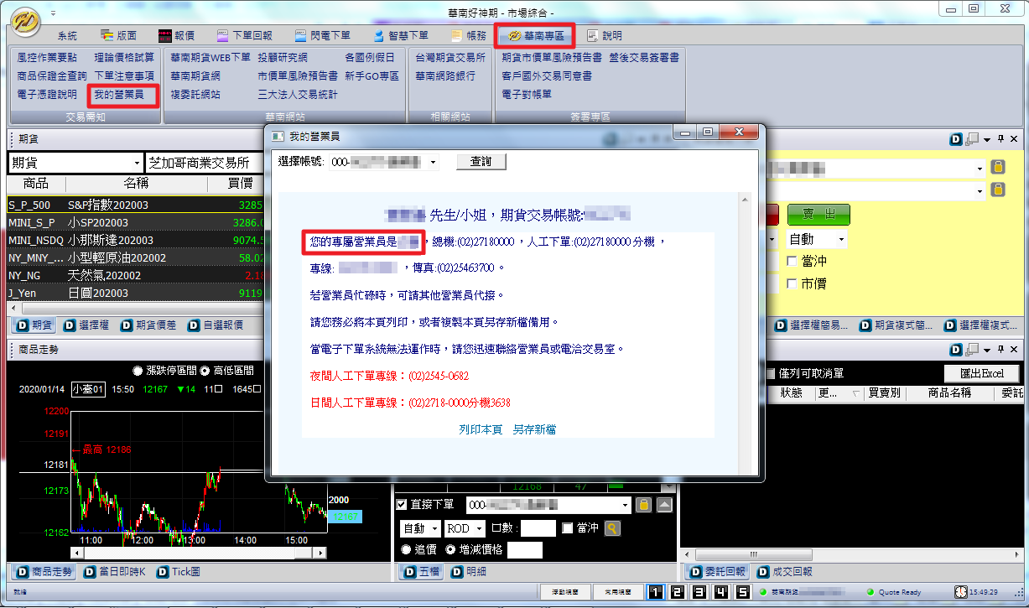Expand the 選擇帳號 account dropdown
This screenshot has width=1029, height=608.
point(433,162)
